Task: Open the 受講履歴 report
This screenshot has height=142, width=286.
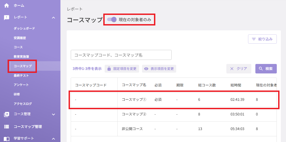Action: point(20,38)
